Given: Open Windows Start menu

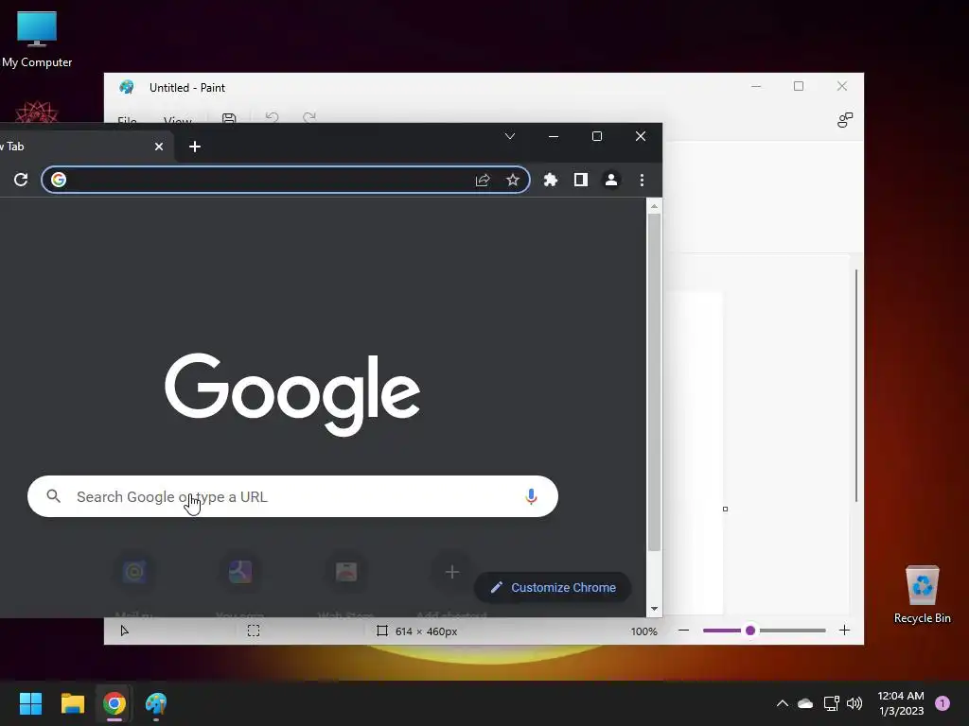Looking at the screenshot, I should pyautogui.click(x=30, y=703).
